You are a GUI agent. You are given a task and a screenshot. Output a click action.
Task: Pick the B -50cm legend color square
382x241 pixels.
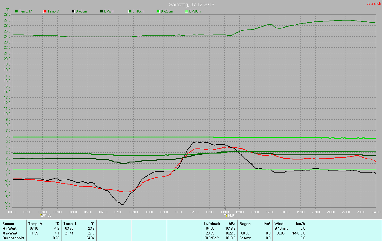(187, 11)
